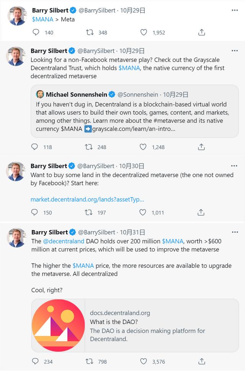Open the grayscale.com/learn link in quoted tweet
The image size is (245, 371).
coord(134,129)
